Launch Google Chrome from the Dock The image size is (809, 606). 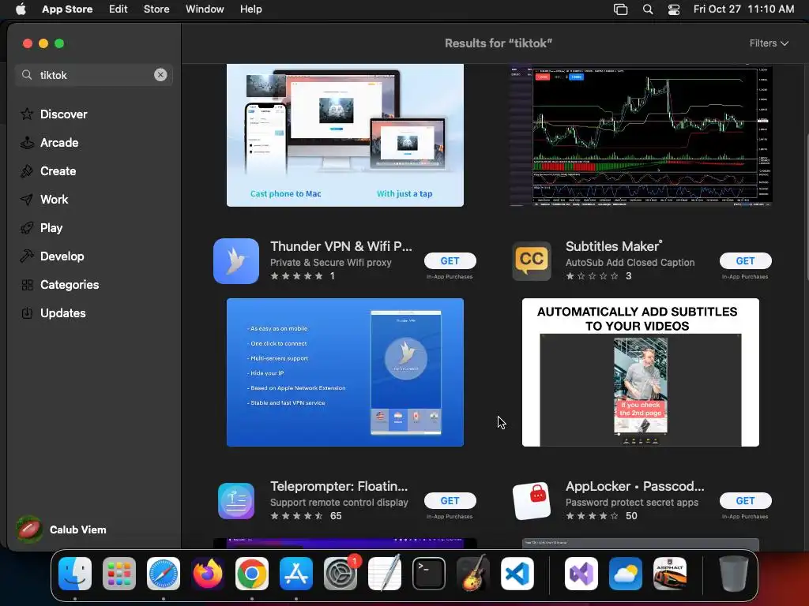click(252, 574)
